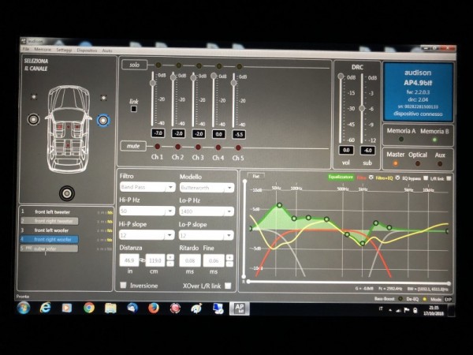
Task: Open the Hi-P slope dropdown
Action: click(x=147, y=235)
